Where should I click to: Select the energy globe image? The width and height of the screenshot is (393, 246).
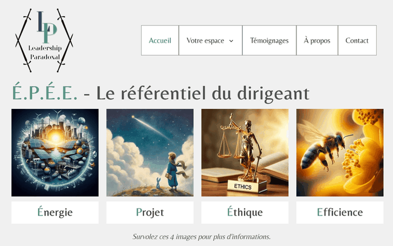[55, 153]
